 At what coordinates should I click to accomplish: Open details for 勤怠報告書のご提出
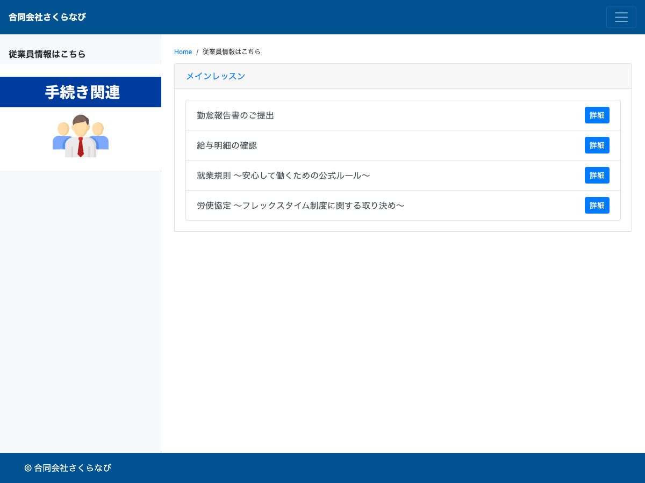(x=597, y=115)
